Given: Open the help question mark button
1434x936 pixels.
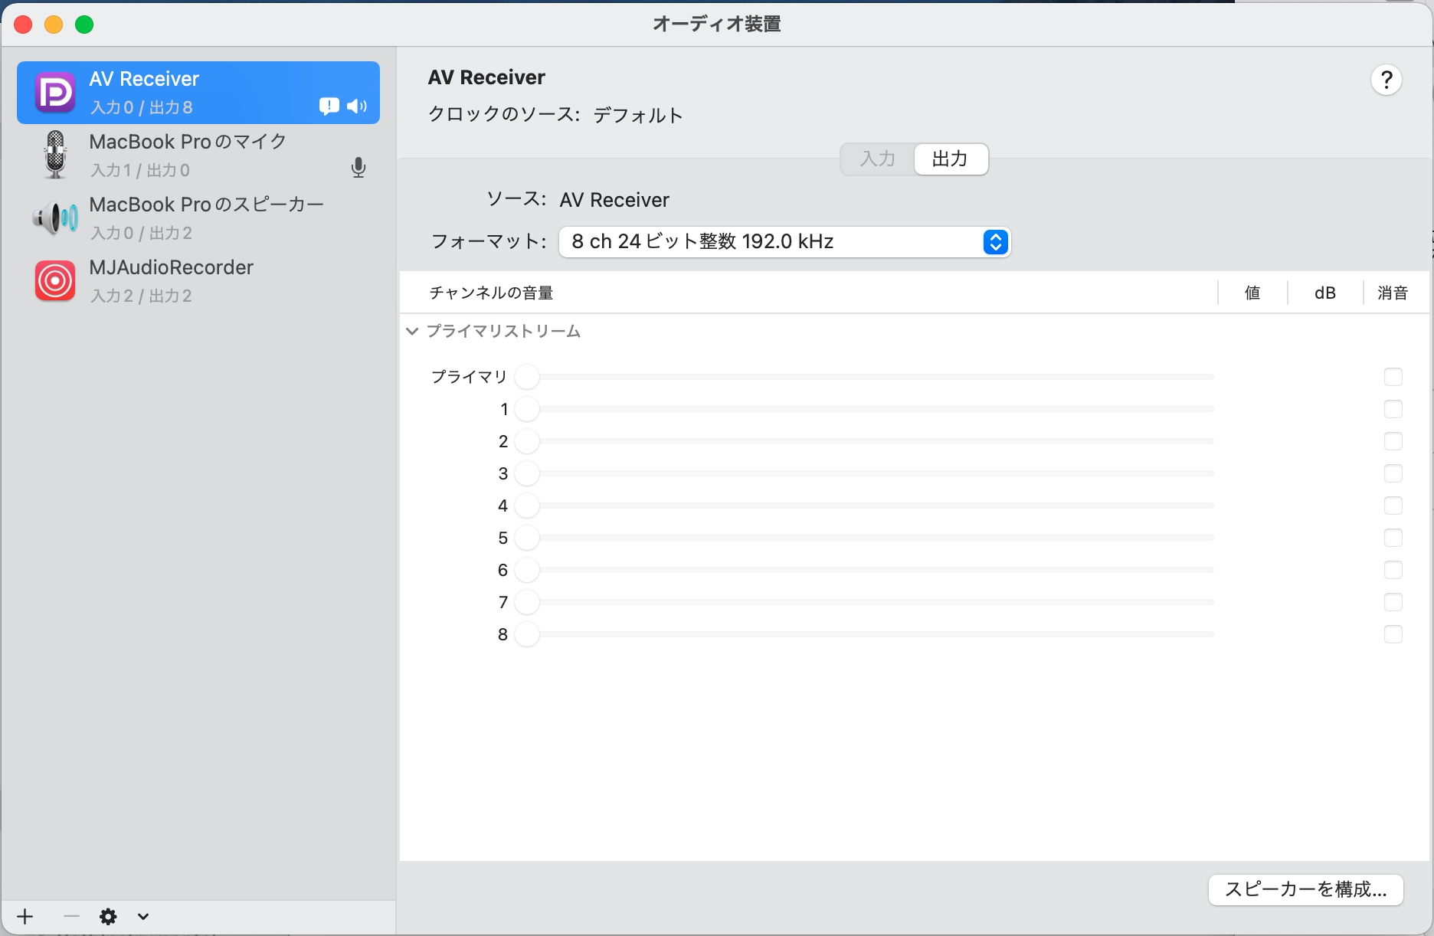Looking at the screenshot, I should point(1386,80).
